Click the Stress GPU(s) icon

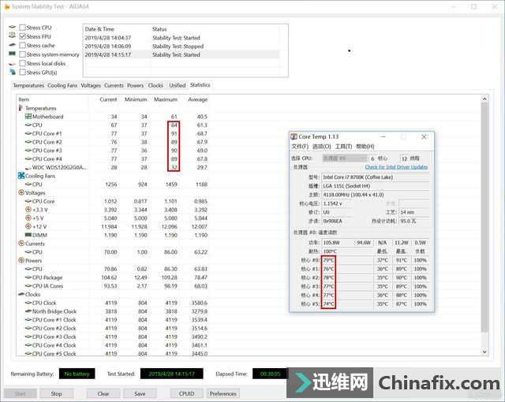coord(13,72)
